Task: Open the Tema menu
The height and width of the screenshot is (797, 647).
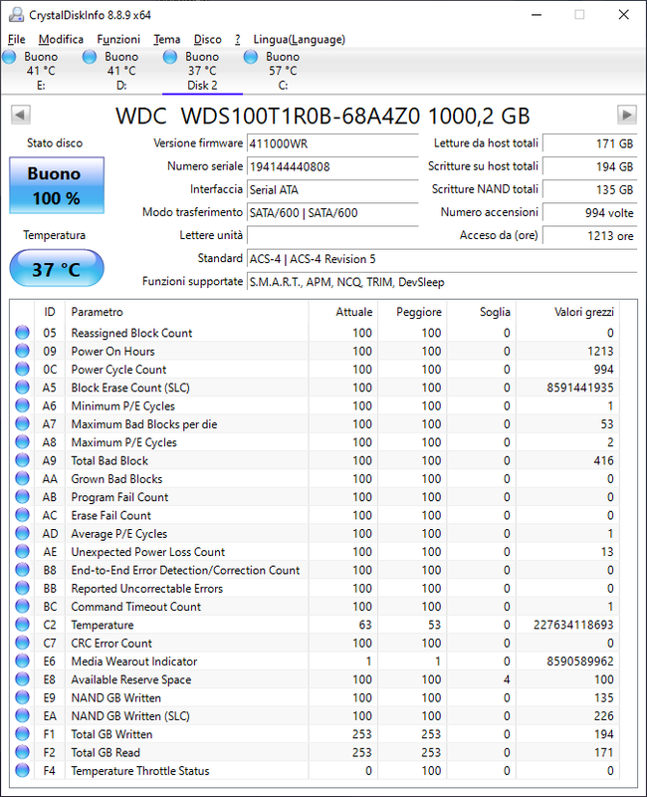Action: pos(166,39)
